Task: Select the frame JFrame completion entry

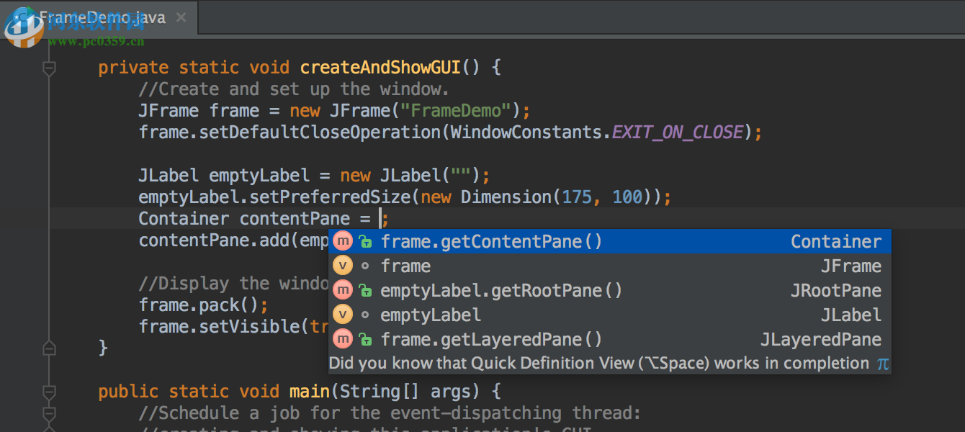Action: click(x=405, y=266)
